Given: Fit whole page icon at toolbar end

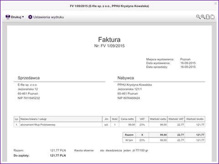Looking at the screenshot, I should [x=213, y=17].
